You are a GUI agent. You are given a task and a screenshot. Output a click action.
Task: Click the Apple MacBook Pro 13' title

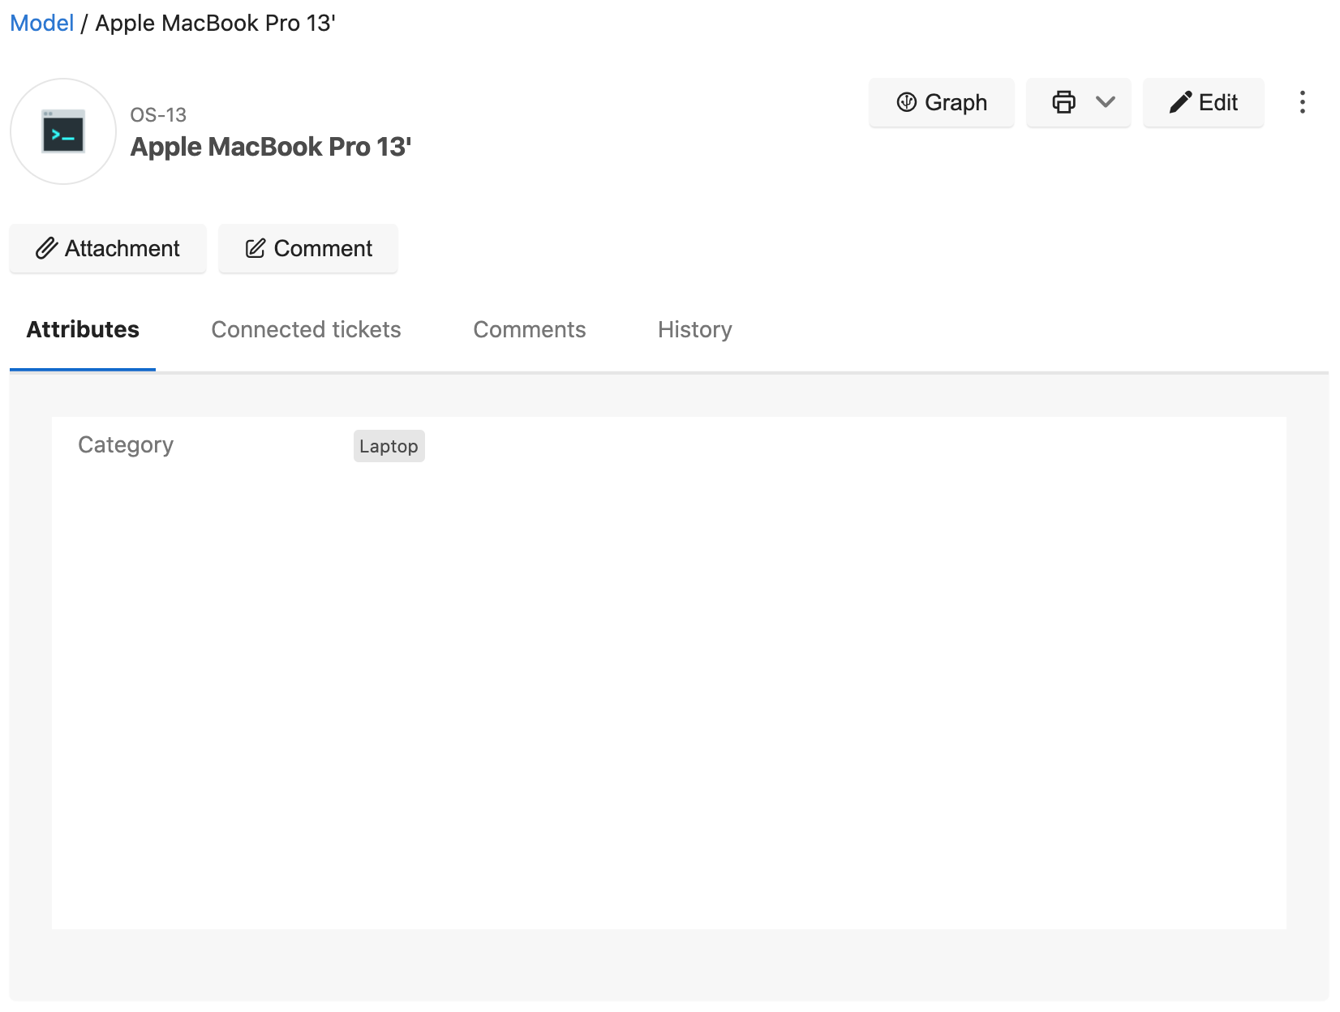[271, 147]
